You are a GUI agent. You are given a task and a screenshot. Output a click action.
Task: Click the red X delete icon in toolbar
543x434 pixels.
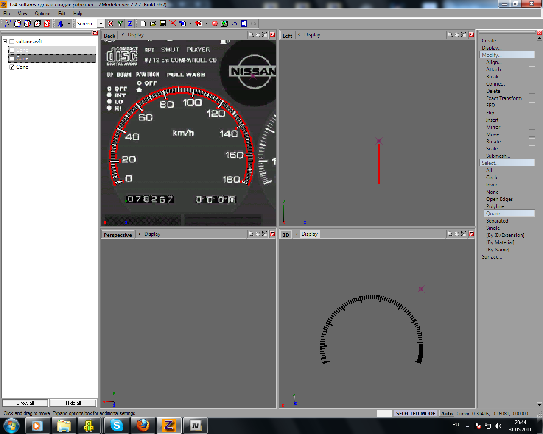[173, 24]
